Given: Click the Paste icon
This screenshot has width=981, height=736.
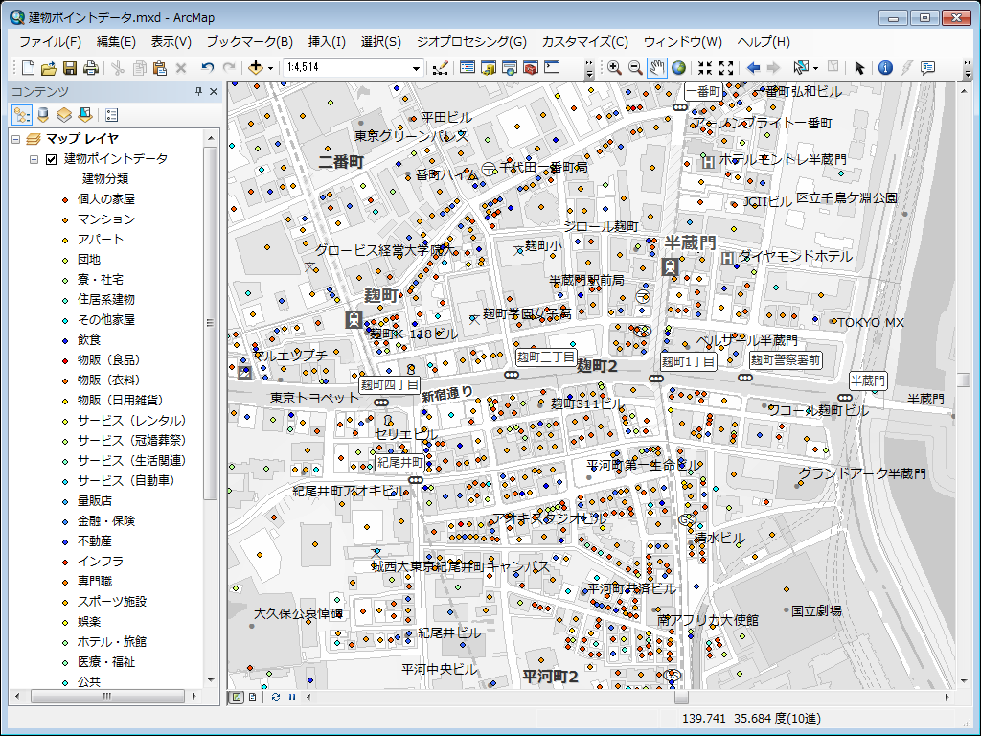Looking at the screenshot, I should click(x=160, y=68).
